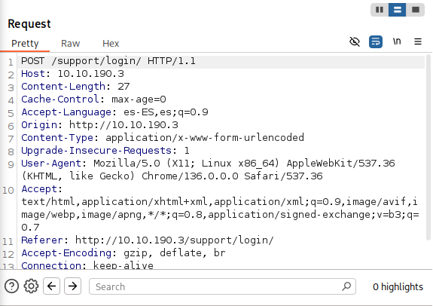Screen dimensions: 433x306
Task: Switch to the Raw tab
Action: pos(71,44)
